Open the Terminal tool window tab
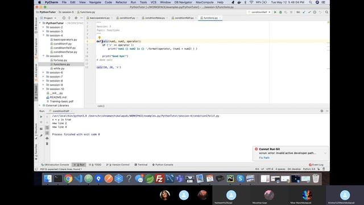 click(x=141, y=165)
